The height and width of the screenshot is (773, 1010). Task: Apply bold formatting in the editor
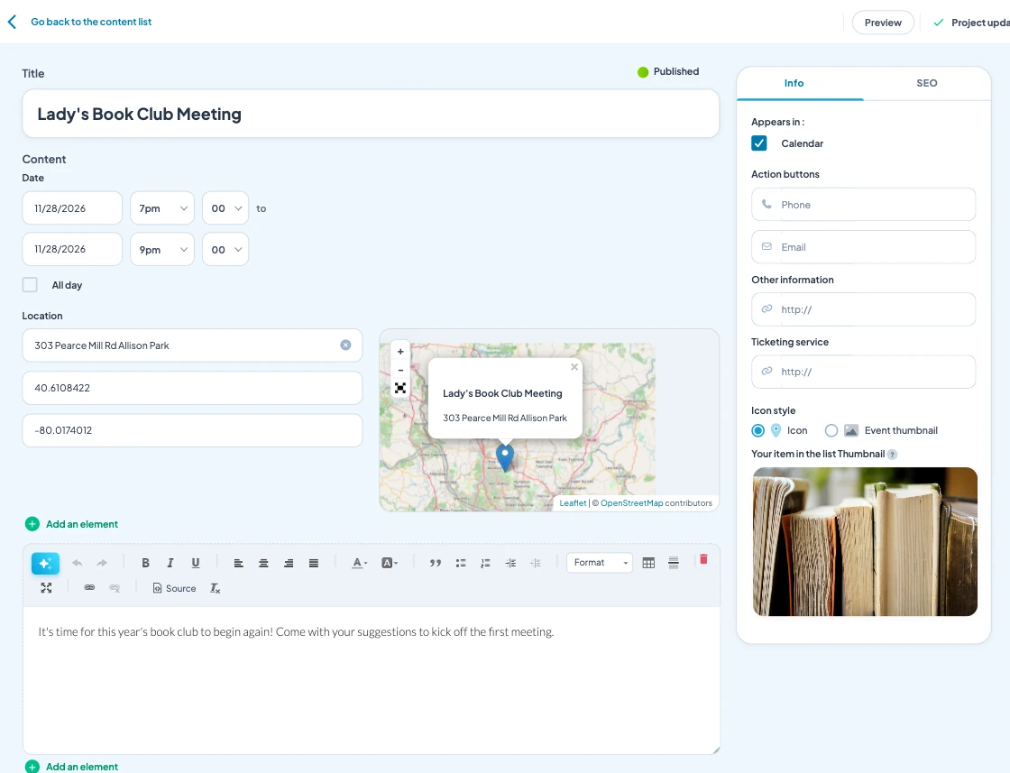[x=145, y=563]
